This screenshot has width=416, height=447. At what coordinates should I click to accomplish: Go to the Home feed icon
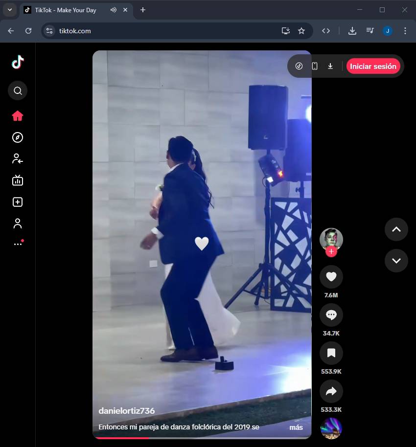(x=18, y=116)
